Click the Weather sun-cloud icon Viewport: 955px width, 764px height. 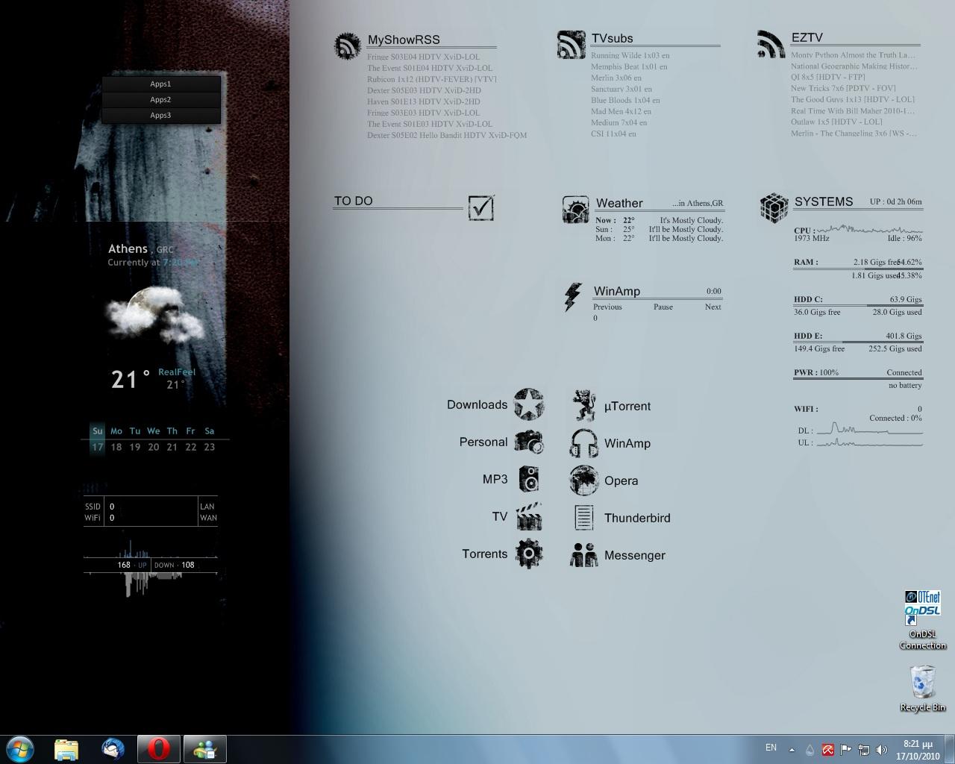point(575,210)
